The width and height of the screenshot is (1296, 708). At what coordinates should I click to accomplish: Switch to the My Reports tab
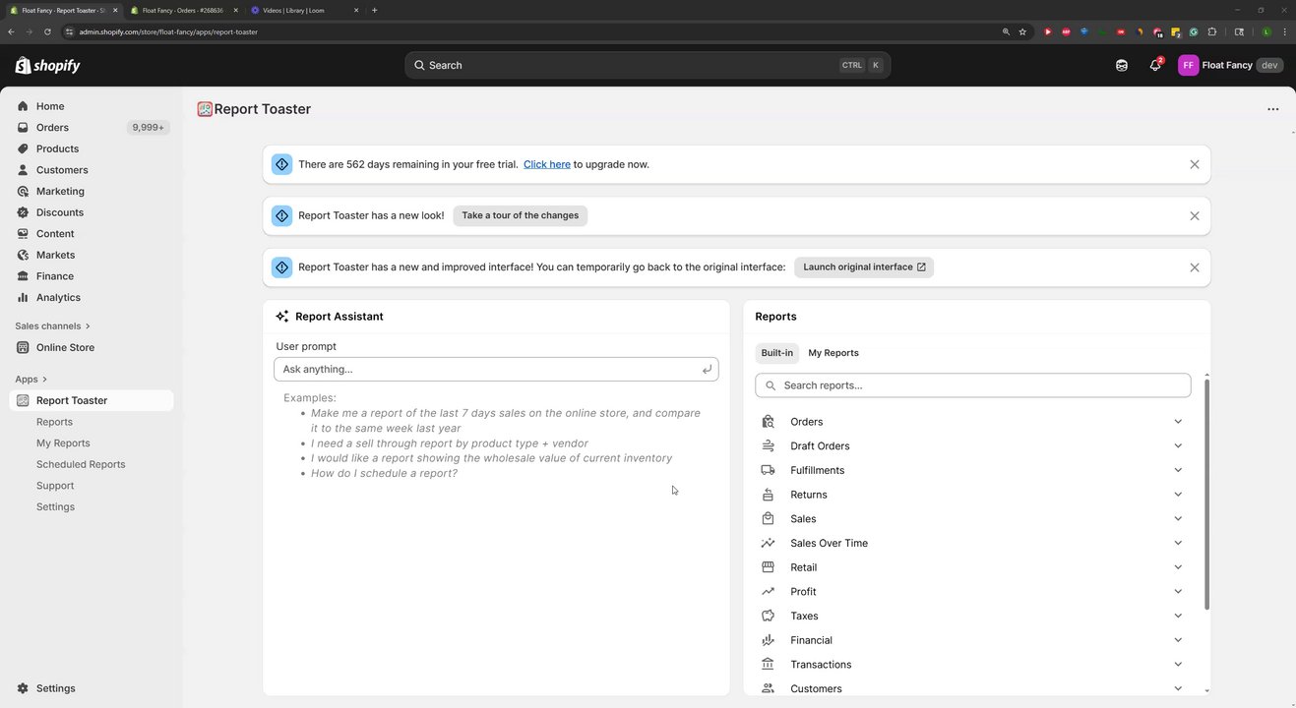833,353
